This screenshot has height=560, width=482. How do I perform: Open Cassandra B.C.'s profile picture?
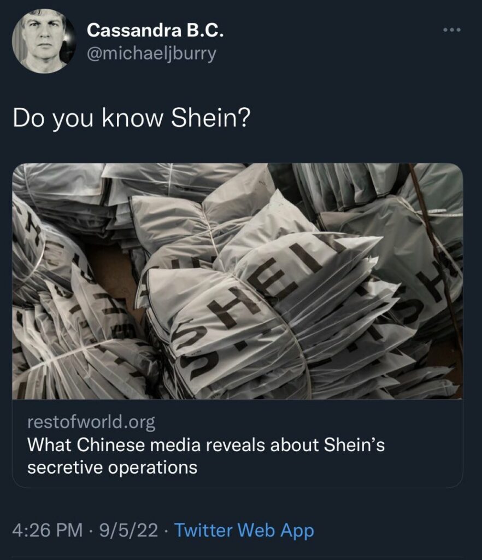44,41
